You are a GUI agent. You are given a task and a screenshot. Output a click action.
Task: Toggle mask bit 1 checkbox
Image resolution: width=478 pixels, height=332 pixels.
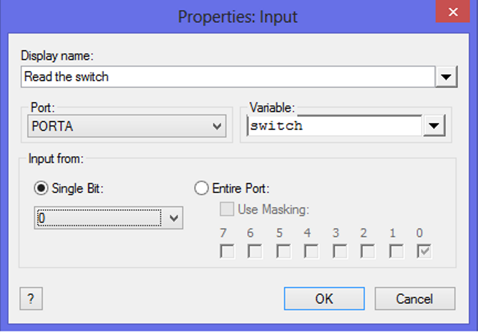pyautogui.click(x=396, y=251)
